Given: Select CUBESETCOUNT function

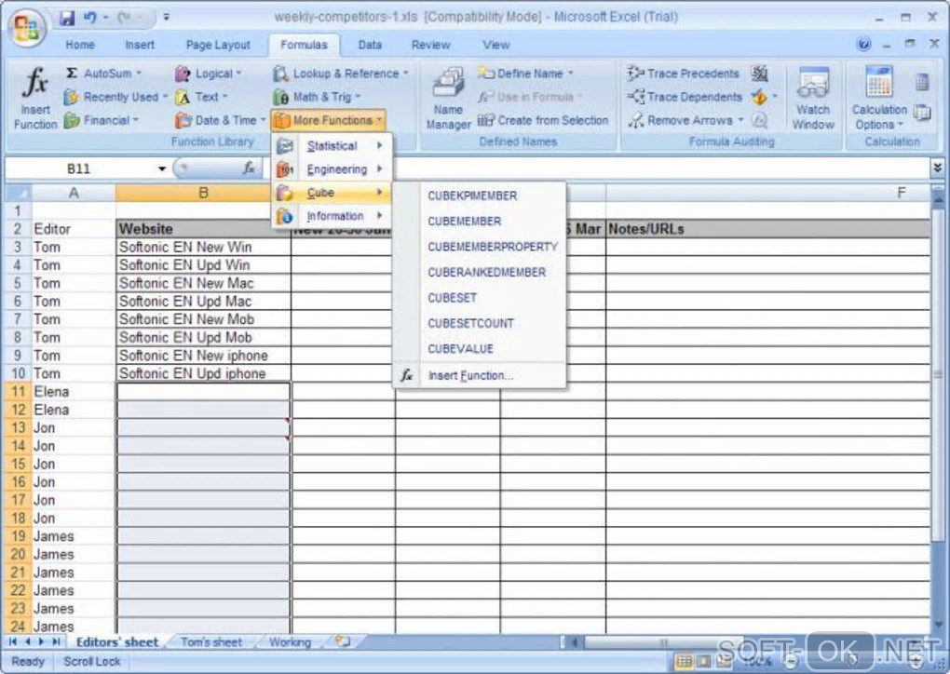Looking at the screenshot, I should click(480, 323).
